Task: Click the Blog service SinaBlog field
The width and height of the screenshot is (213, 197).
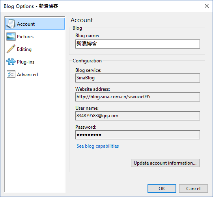Action: click(x=138, y=78)
